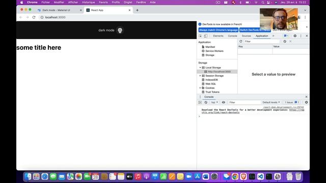Viewport: 326px width, 183px height.
Task: Toggle dark mode with the lightbulb icon
Action: coord(120,30)
